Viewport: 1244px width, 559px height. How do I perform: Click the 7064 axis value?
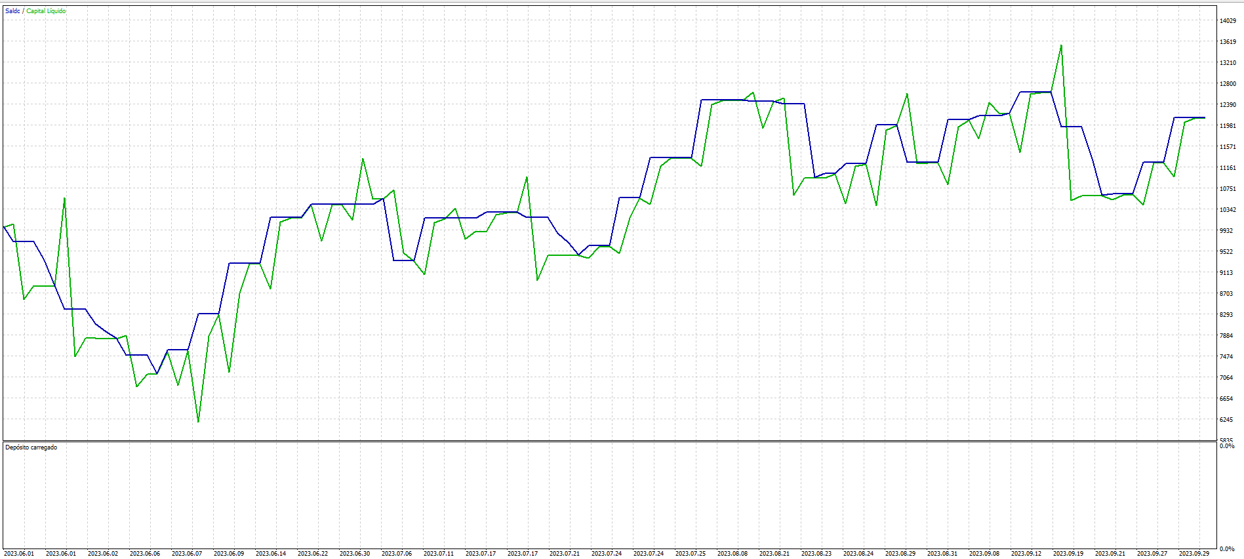(1226, 378)
